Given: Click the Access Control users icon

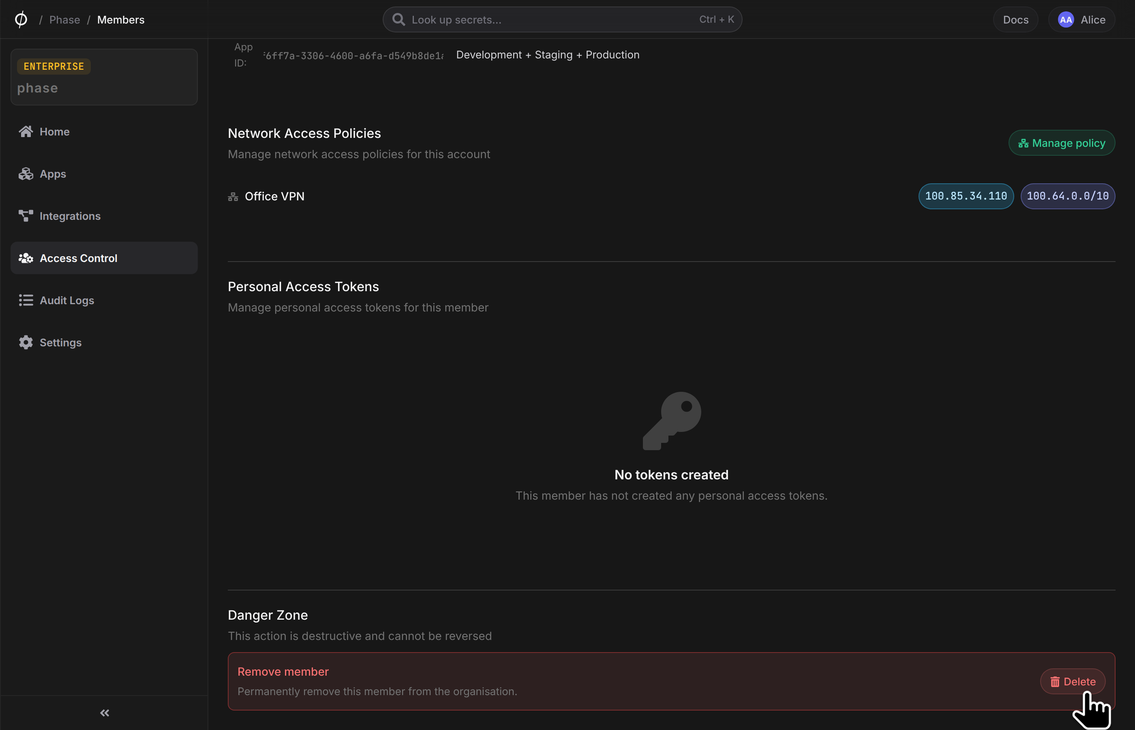Looking at the screenshot, I should point(26,258).
